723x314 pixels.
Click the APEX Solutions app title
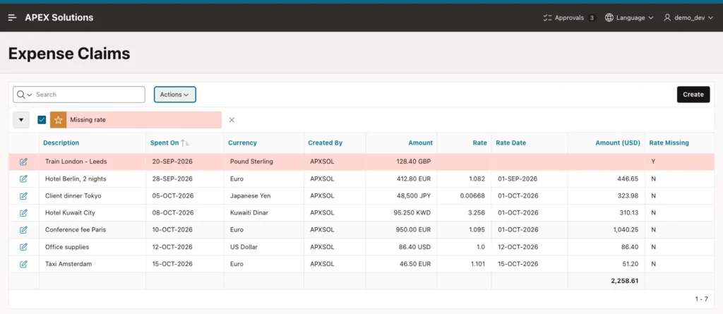pyautogui.click(x=59, y=18)
